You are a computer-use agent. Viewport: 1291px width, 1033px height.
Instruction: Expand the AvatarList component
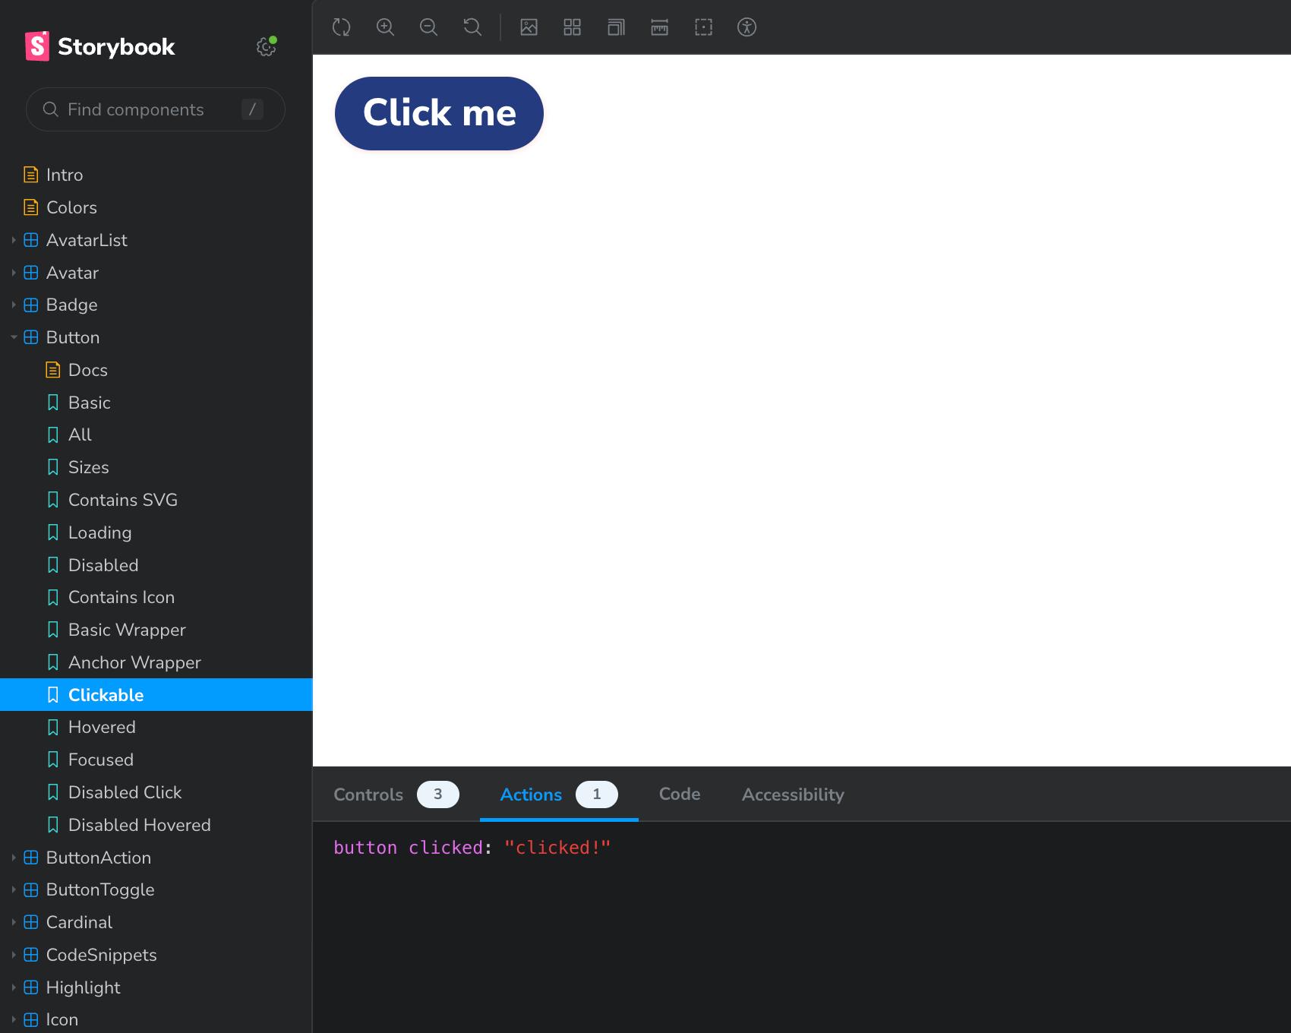coord(14,240)
